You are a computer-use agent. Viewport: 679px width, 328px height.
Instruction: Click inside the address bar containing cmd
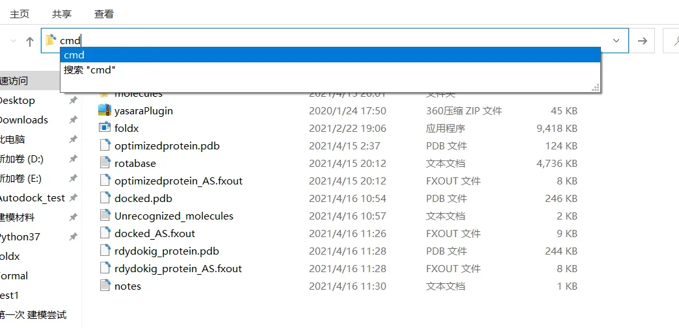click(335, 41)
